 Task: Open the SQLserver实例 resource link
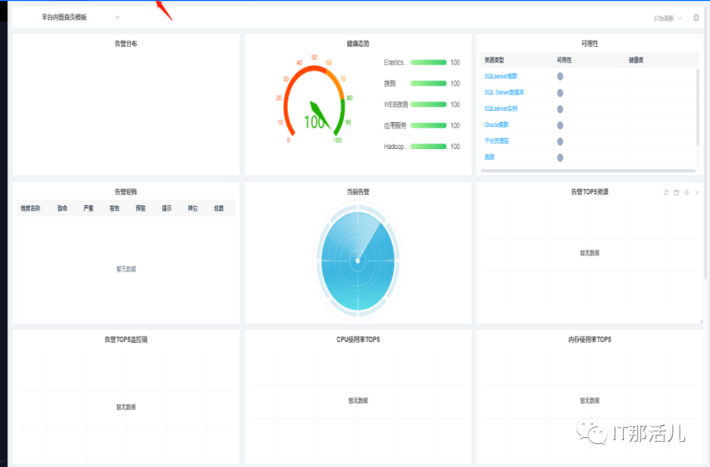tap(501, 109)
